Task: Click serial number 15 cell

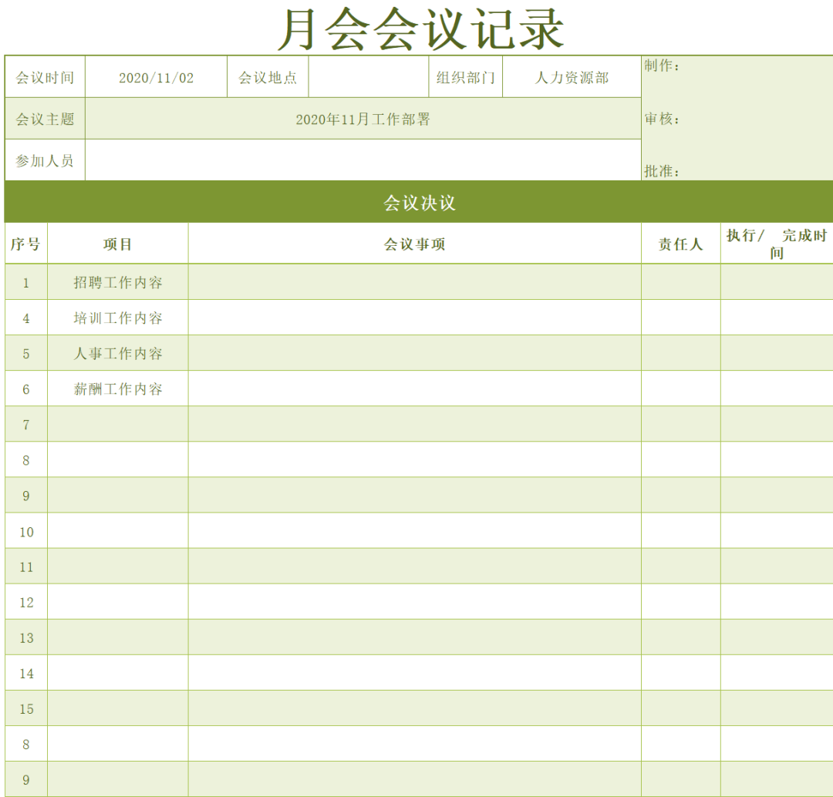Action: pyautogui.click(x=26, y=708)
